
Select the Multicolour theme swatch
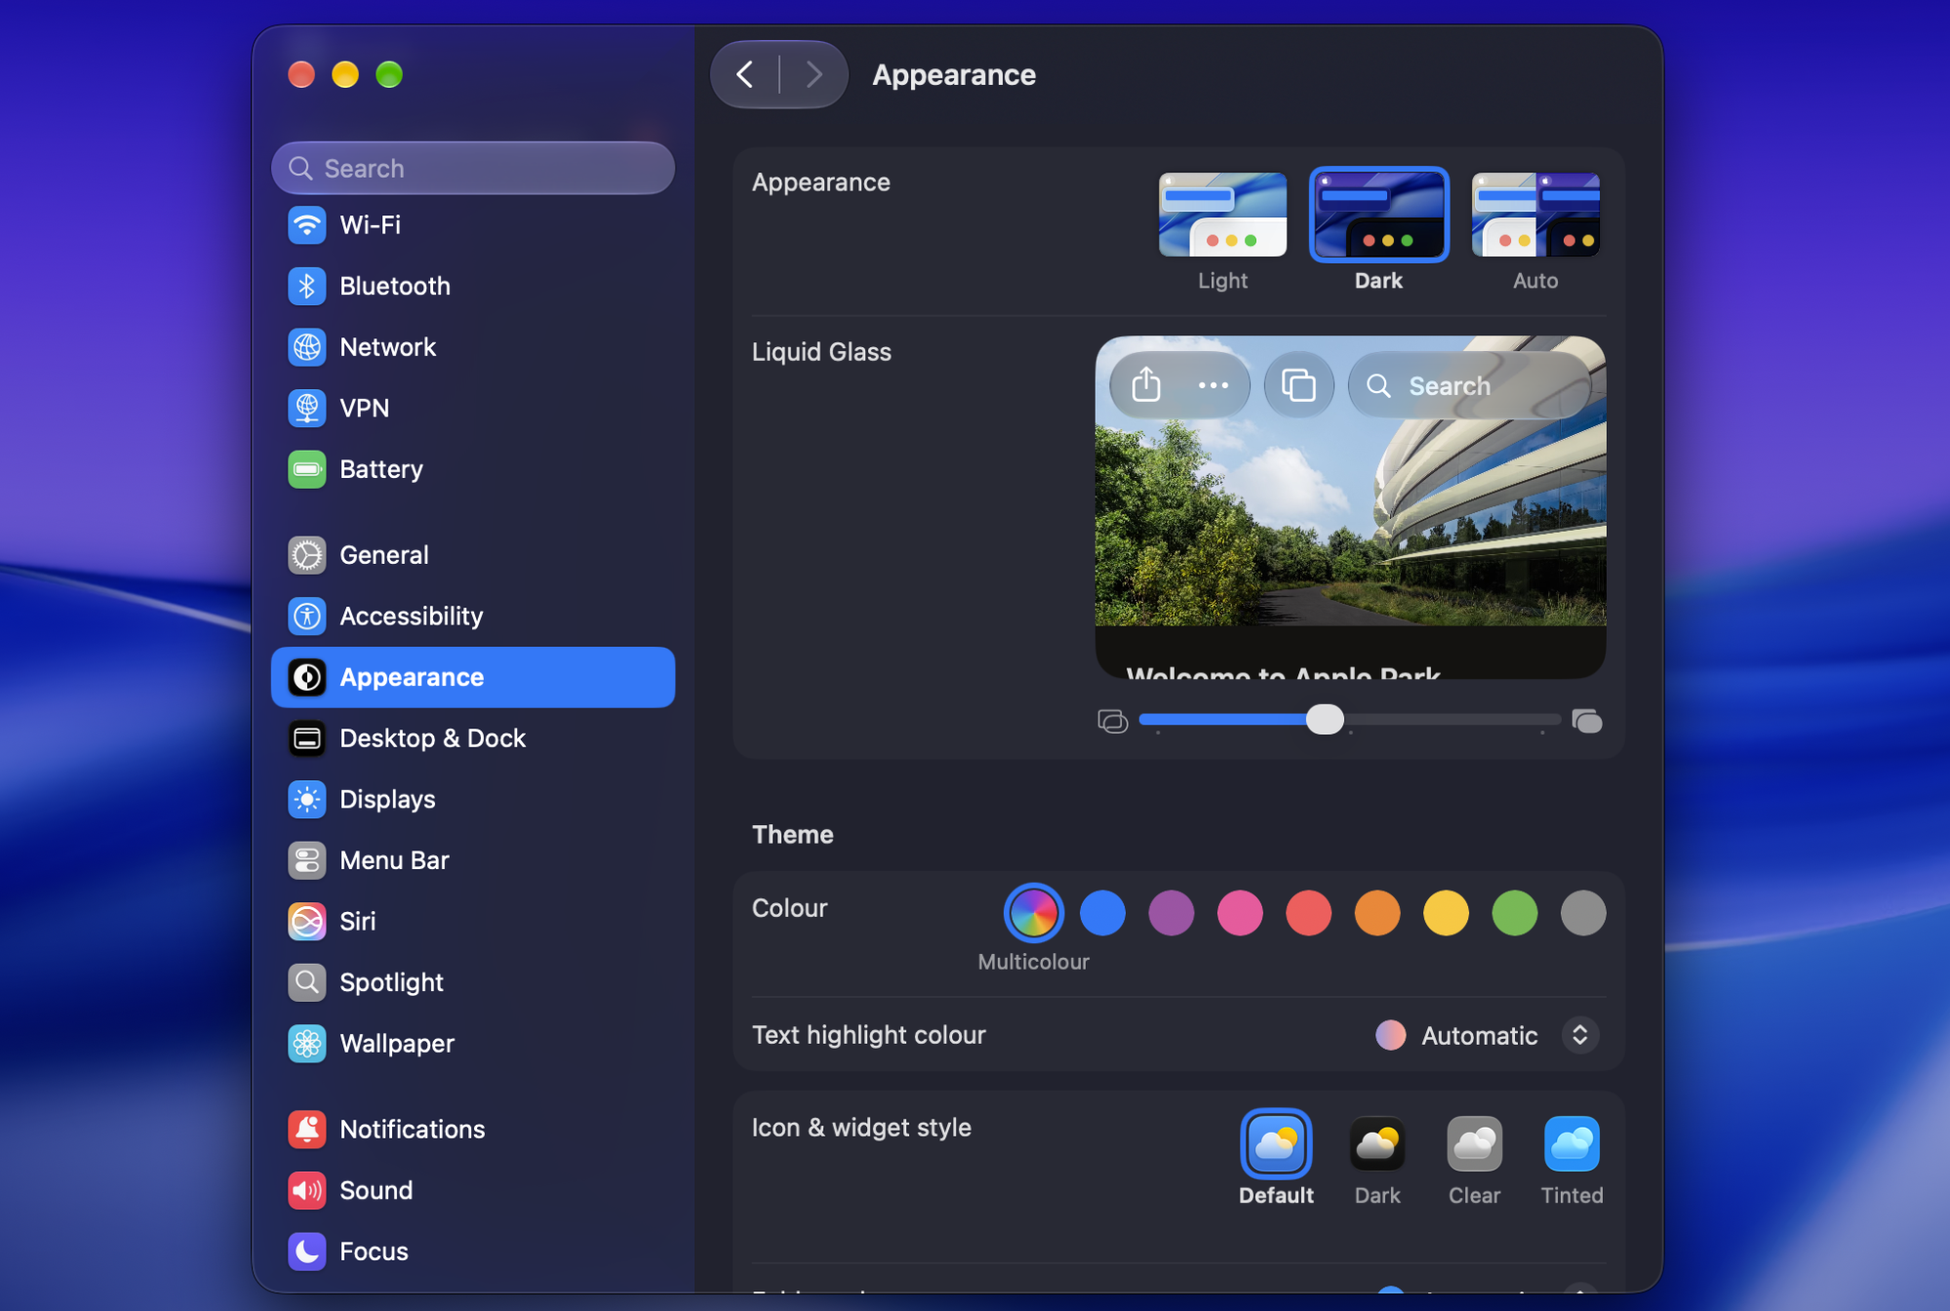[x=1033, y=914]
